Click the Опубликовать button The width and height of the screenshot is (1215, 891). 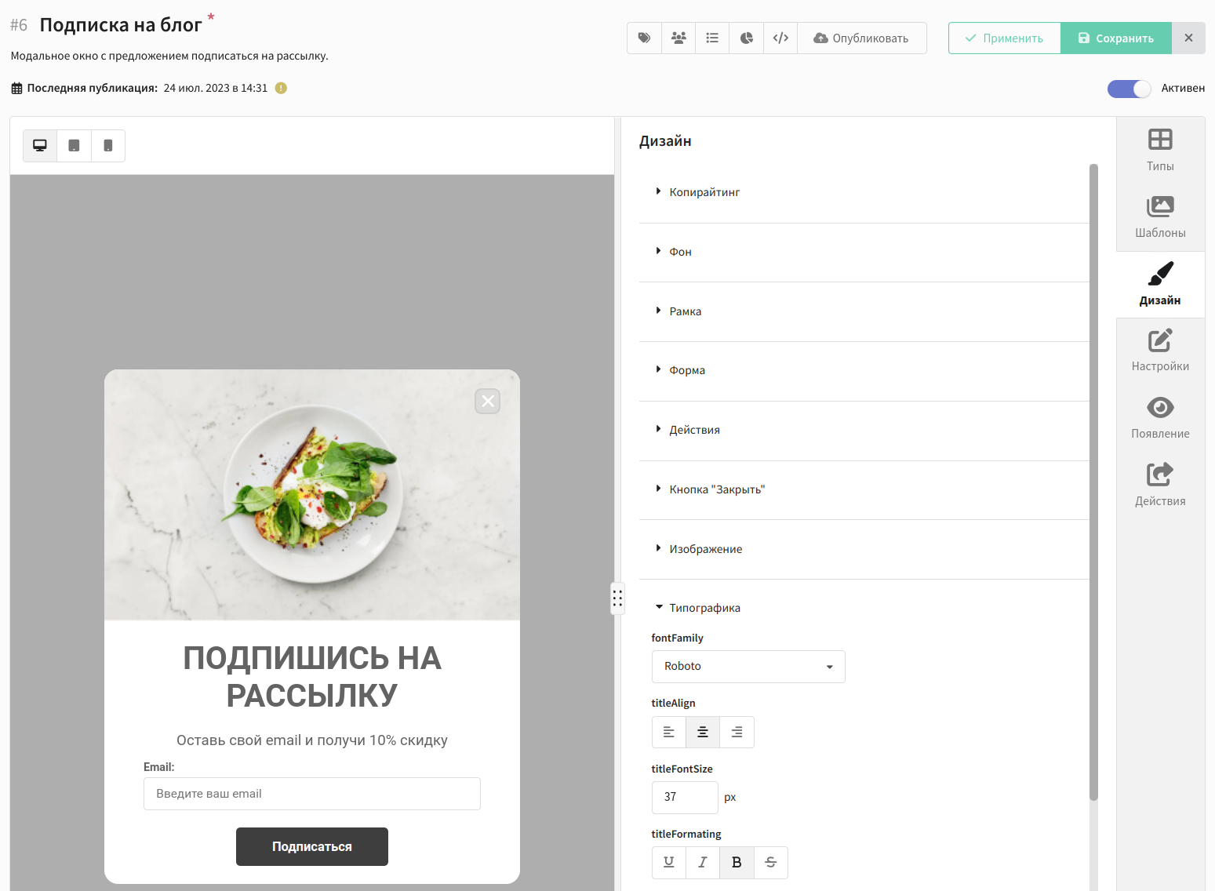pyautogui.click(x=861, y=38)
